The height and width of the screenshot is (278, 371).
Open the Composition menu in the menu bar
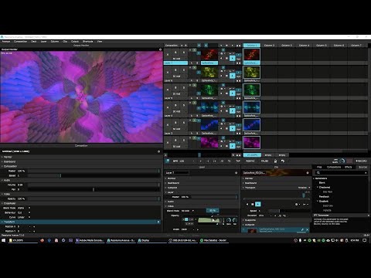click(x=20, y=41)
